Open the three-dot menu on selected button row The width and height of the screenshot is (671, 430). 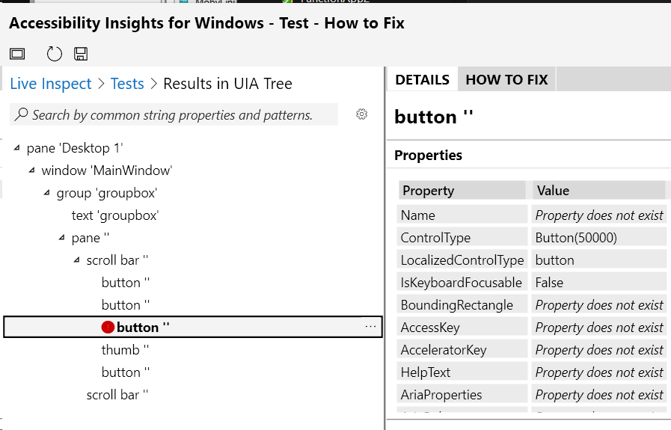coord(370,327)
